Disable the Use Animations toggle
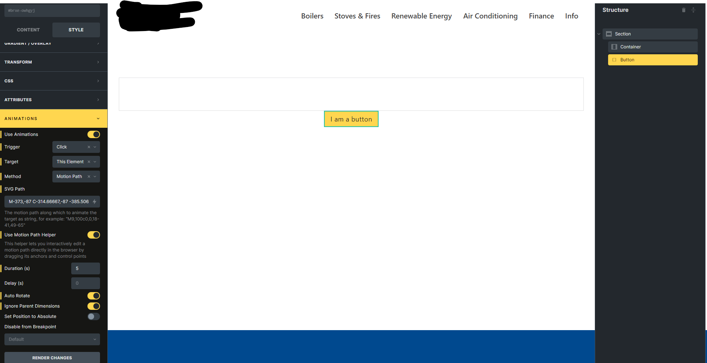Viewport: 707px width, 363px height. (x=93, y=134)
